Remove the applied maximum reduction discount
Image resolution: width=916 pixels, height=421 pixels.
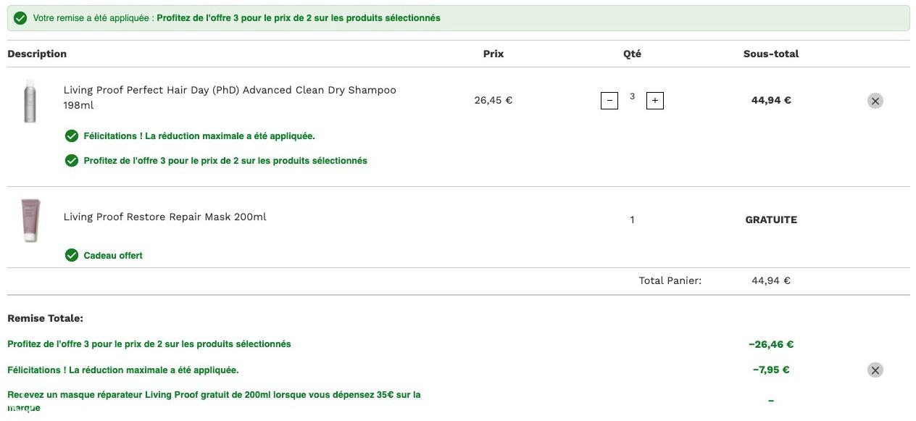coord(875,370)
